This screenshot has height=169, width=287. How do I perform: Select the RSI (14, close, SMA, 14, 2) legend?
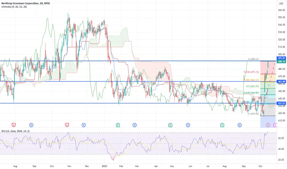click(16, 131)
